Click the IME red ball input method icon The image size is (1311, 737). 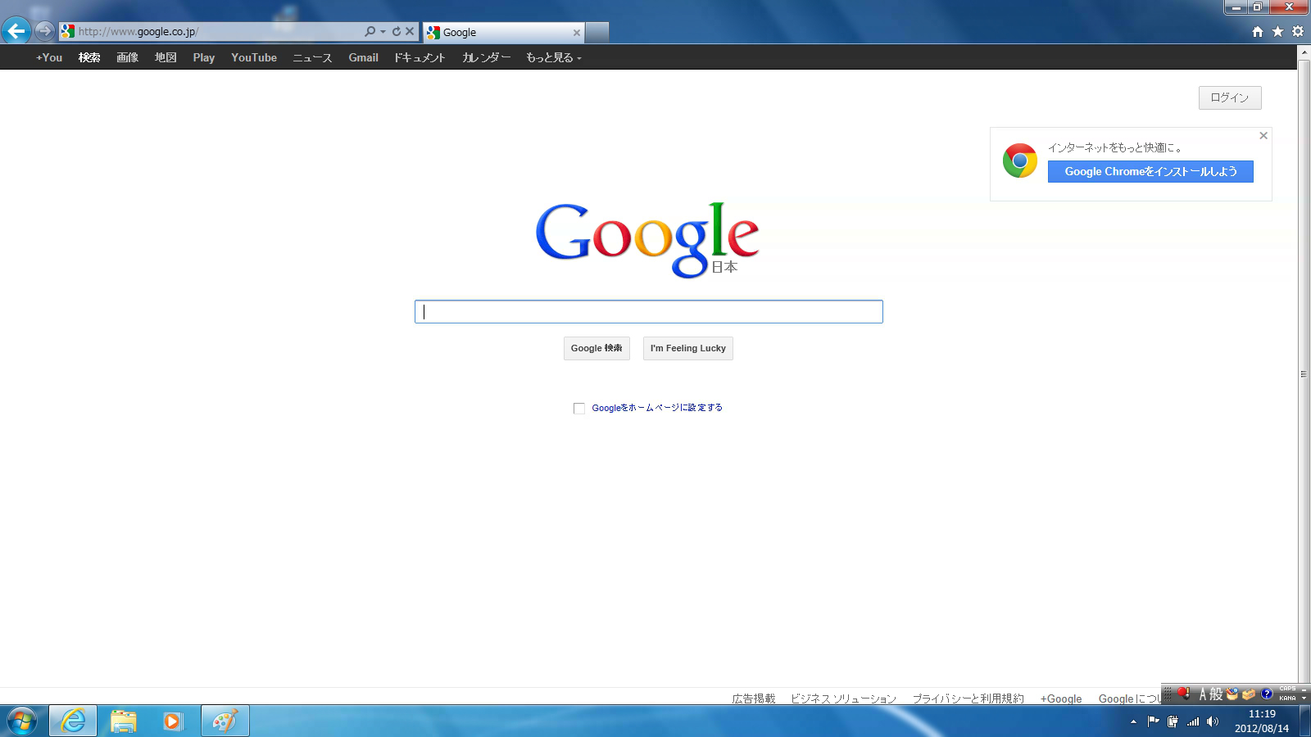(1184, 694)
